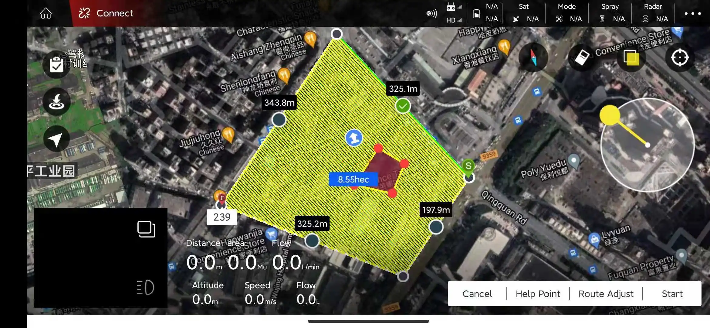Tap the Home icon

coord(46,13)
